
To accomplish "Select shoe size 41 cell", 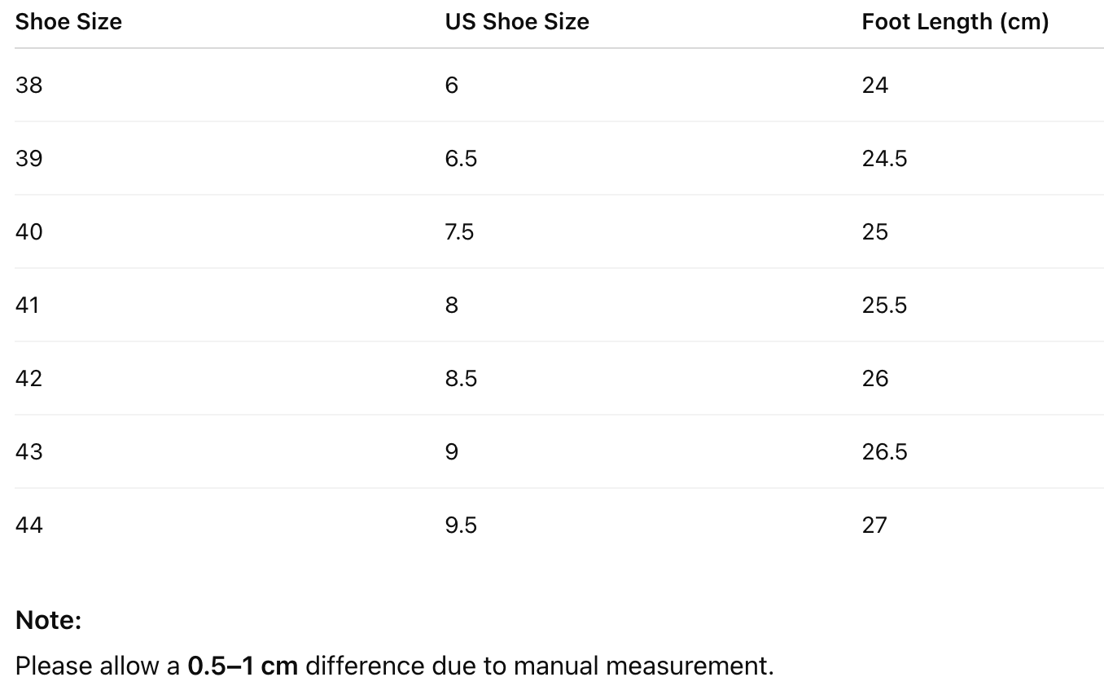I will [x=28, y=305].
